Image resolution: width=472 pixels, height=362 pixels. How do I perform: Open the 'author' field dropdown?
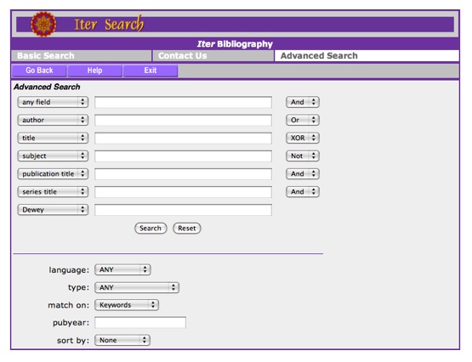(53, 120)
